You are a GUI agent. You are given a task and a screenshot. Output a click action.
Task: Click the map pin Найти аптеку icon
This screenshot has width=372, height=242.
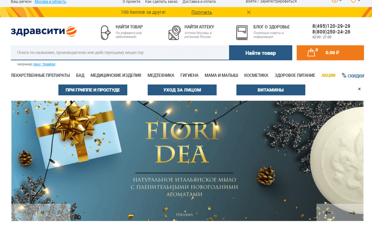pos(174,33)
